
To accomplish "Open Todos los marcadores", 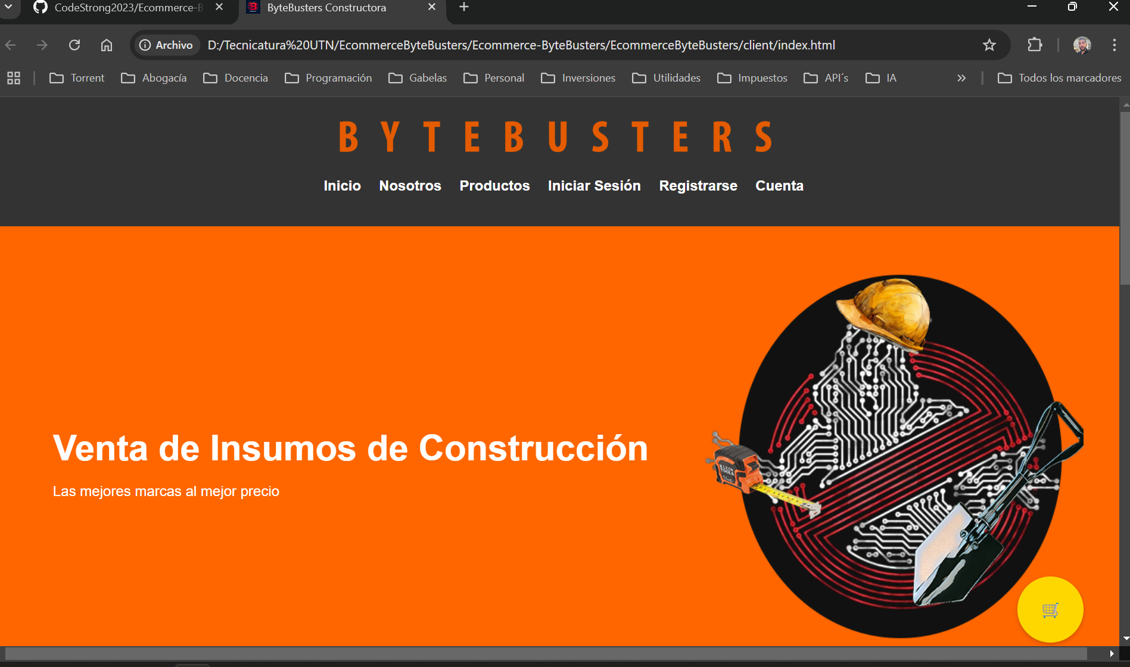I will (x=1059, y=77).
